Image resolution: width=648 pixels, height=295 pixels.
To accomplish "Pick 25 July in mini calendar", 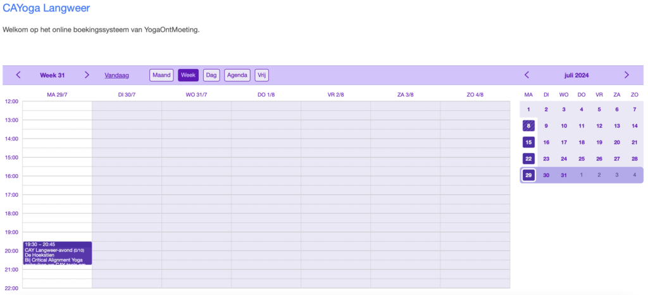I will [582, 159].
